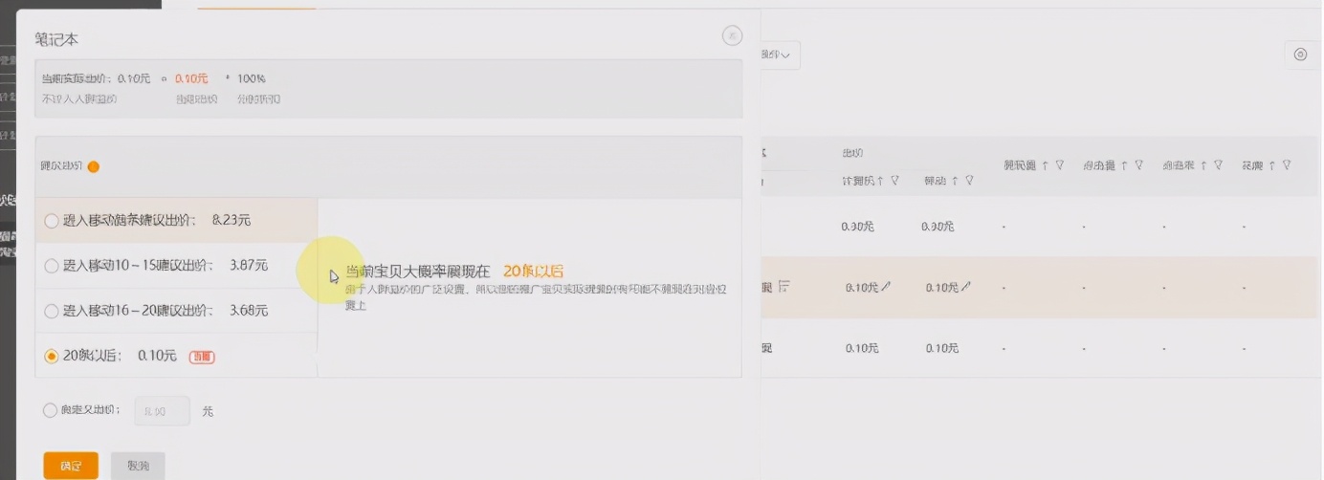Filter the 移动 bid column via funnel icon
This screenshot has height=480, width=1324.
click(969, 181)
